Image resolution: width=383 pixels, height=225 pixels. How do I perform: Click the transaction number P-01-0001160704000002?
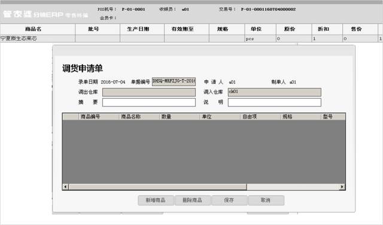[268, 10]
